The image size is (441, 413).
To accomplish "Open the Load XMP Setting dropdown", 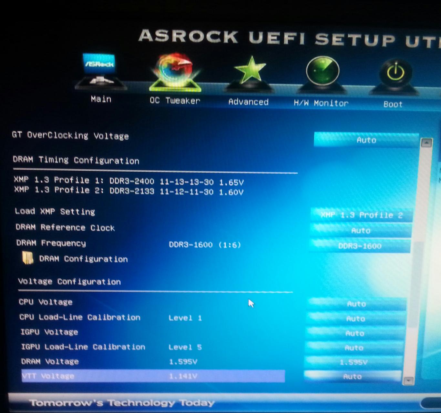I will (362, 215).
